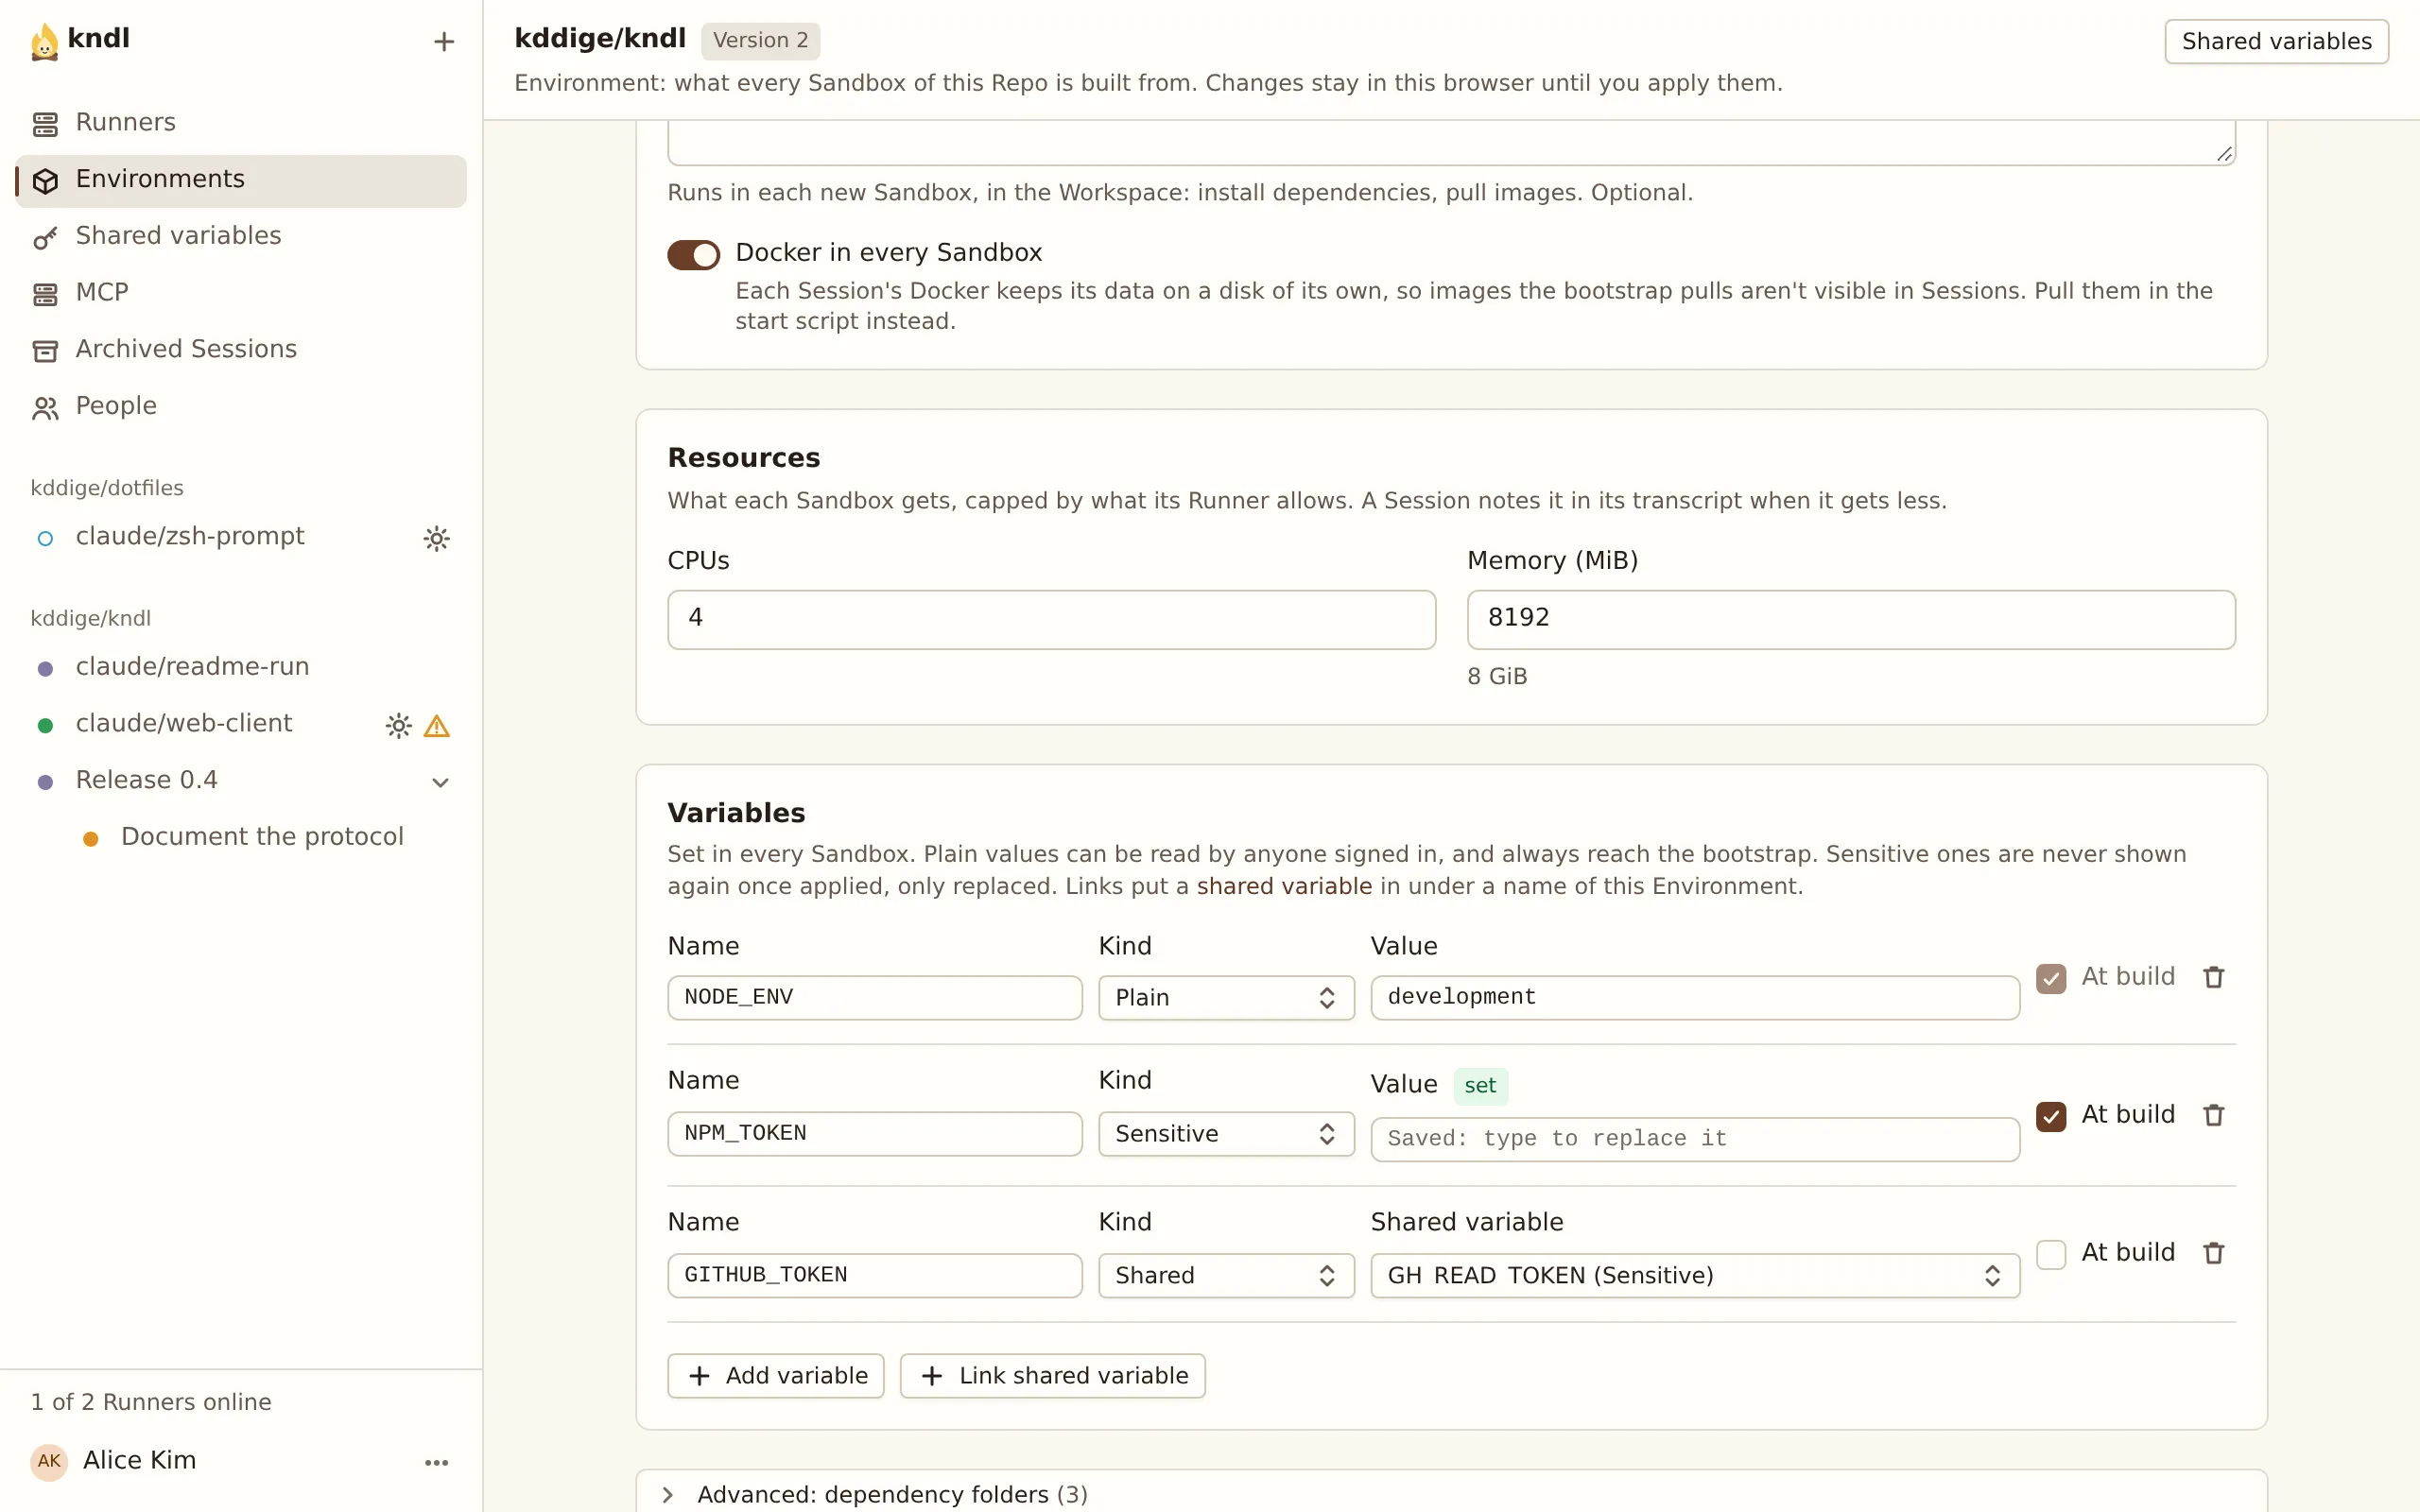Open Shared variables in the sidebar
The width and height of the screenshot is (2420, 1512).
point(241,237)
